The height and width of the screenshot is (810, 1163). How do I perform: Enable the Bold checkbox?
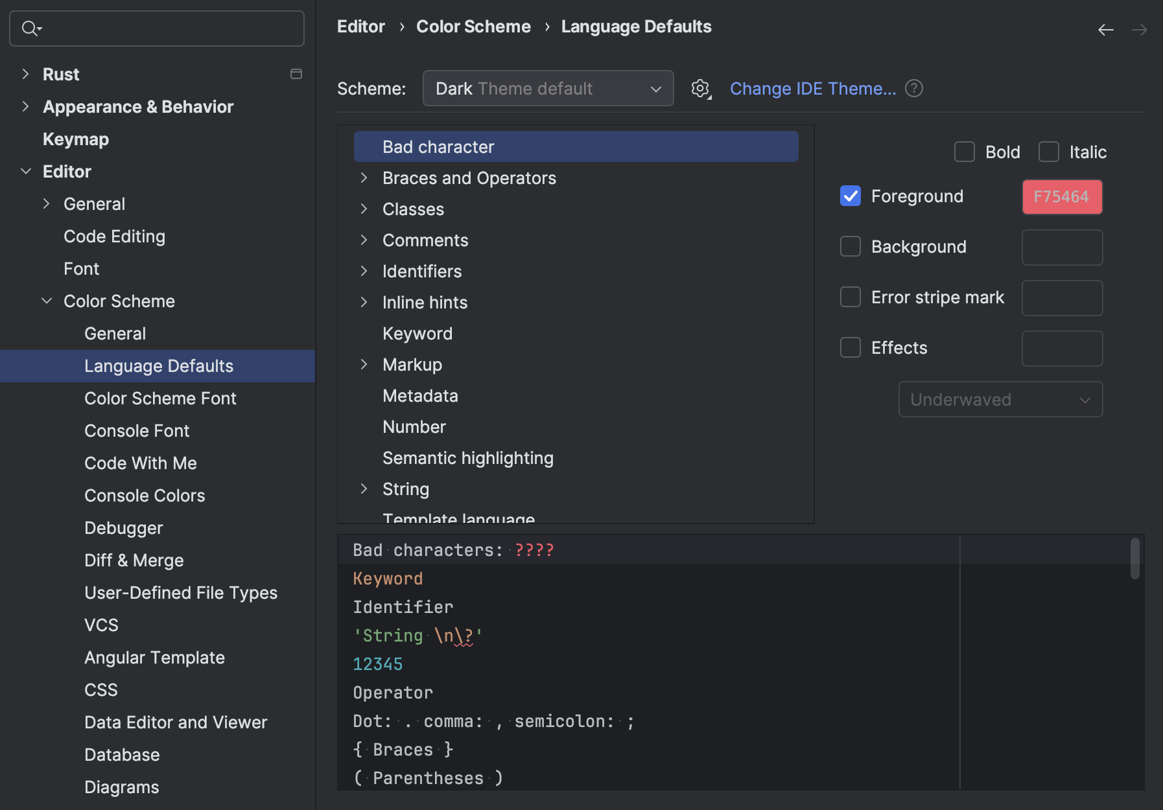(965, 152)
